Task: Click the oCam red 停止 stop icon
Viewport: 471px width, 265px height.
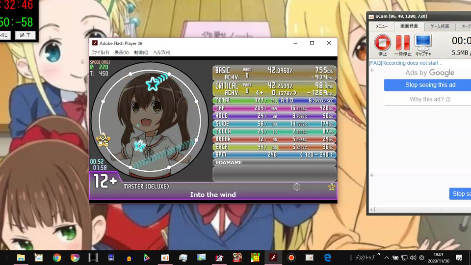Action: [x=382, y=42]
